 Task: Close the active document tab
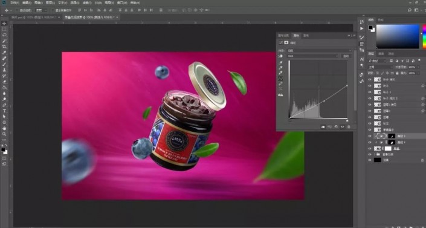point(117,17)
